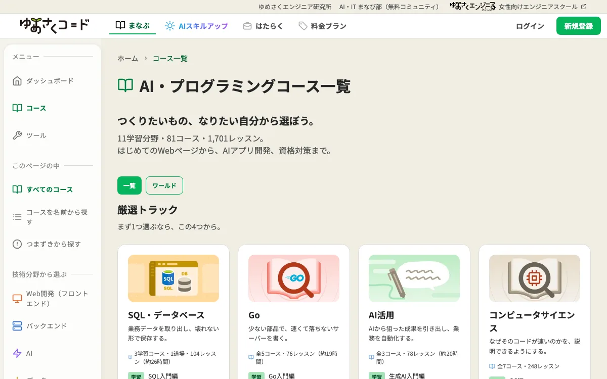Click the book icon beside まなぶ
The image size is (607, 379).
[x=120, y=26]
